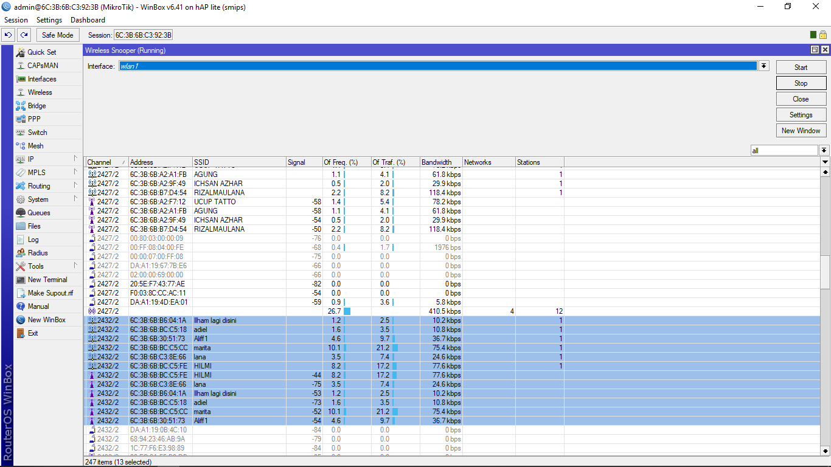The image size is (831, 467).
Task: Open Quick Set from the sidebar
Action: pos(41,52)
